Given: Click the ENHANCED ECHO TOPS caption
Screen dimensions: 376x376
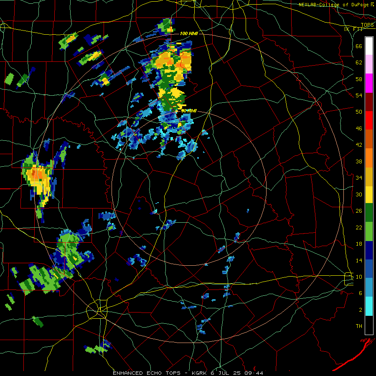Looking at the screenshot, I should [147, 373].
